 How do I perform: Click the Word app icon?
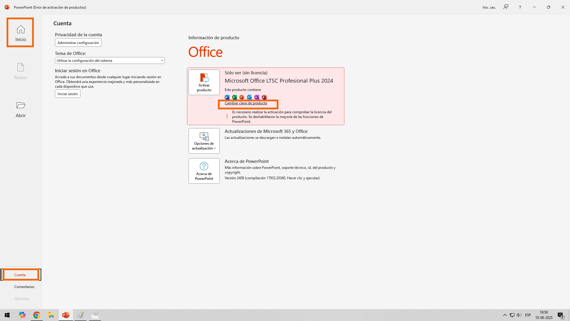click(x=227, y=97)
